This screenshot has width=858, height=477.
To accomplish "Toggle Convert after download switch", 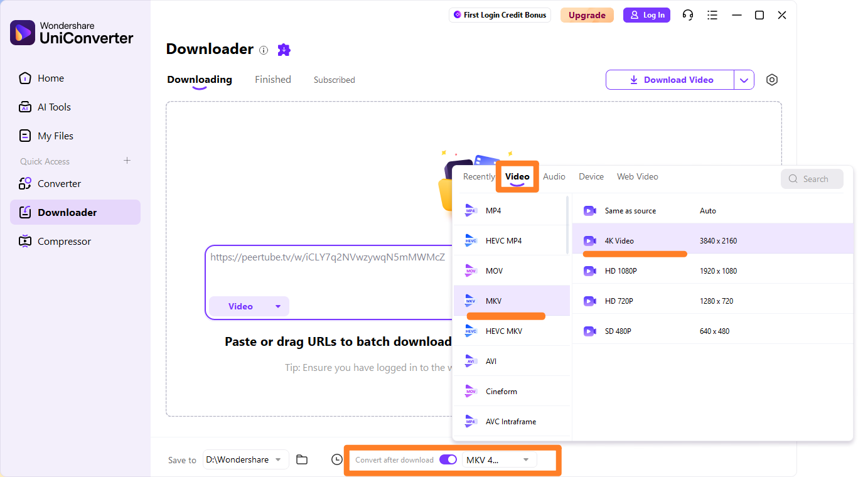I will click(448, 459).
